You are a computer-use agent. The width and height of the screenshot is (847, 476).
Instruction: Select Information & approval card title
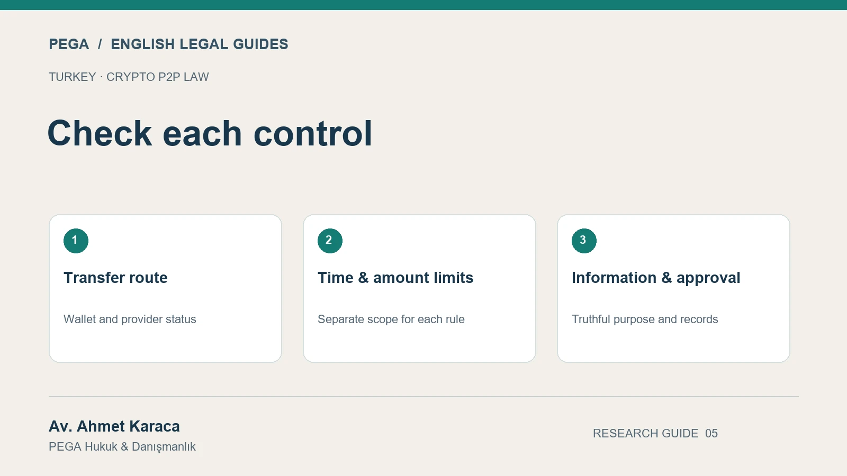click(x=656, y=278)
